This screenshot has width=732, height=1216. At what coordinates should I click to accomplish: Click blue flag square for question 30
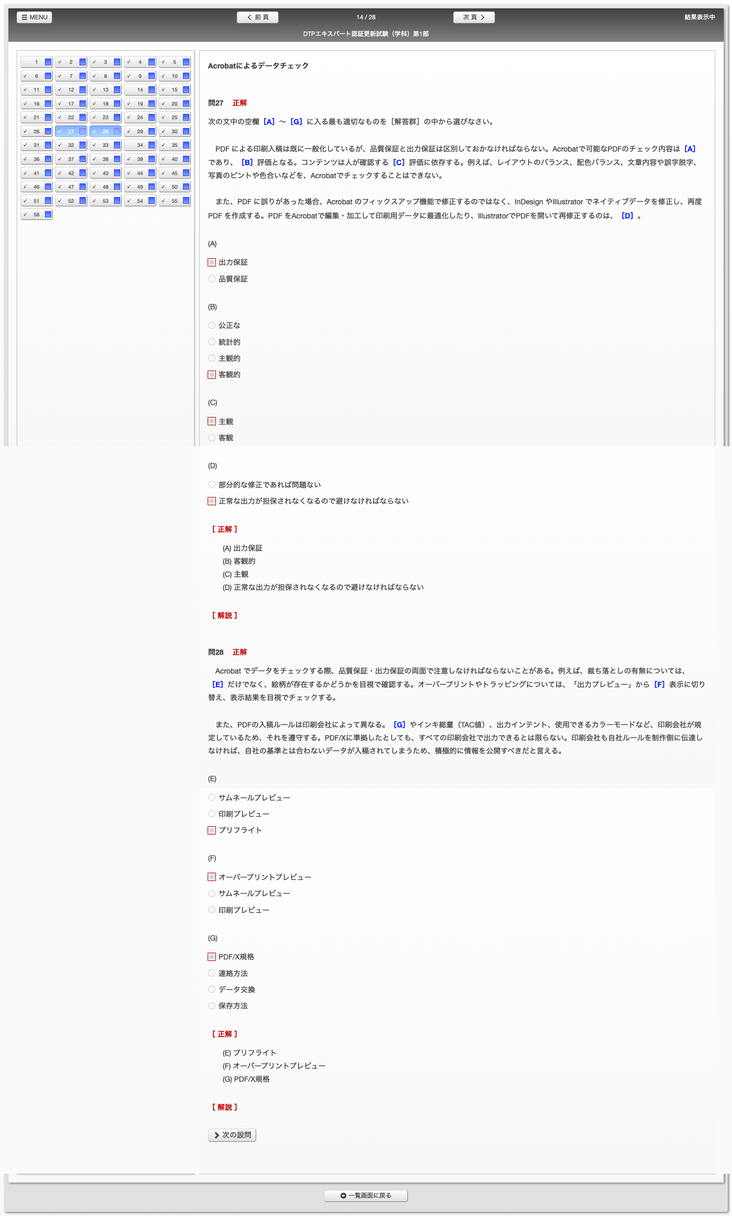pos(186,131)
